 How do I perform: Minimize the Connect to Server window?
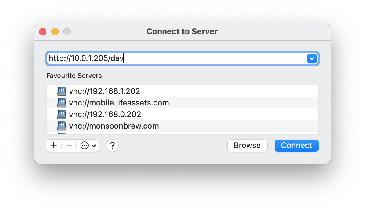[55, 32]
